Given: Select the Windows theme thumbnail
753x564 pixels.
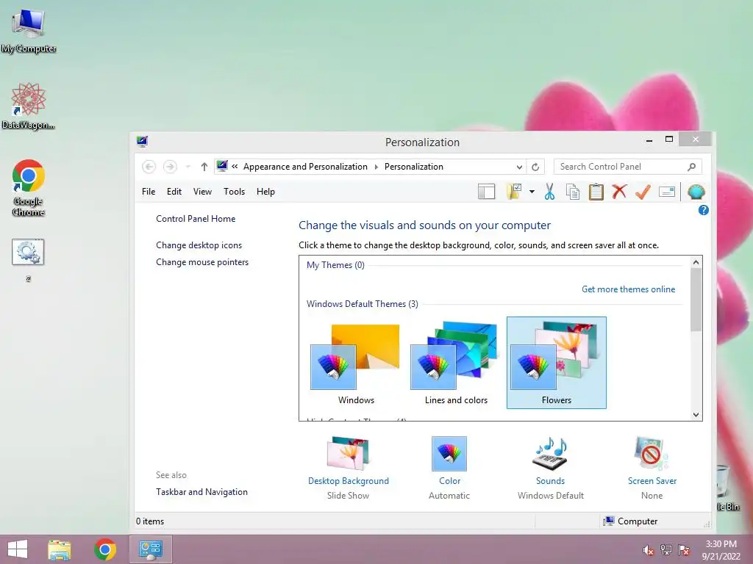Looking at the screenshot, I should coord(355,363).
